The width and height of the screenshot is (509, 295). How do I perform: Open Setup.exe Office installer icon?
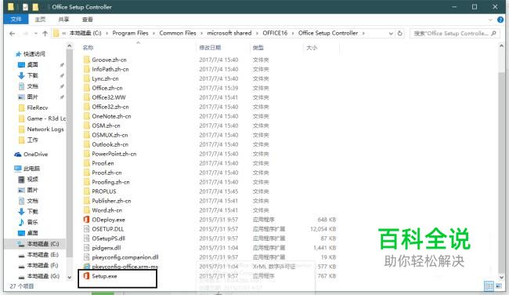click(86, 276)
